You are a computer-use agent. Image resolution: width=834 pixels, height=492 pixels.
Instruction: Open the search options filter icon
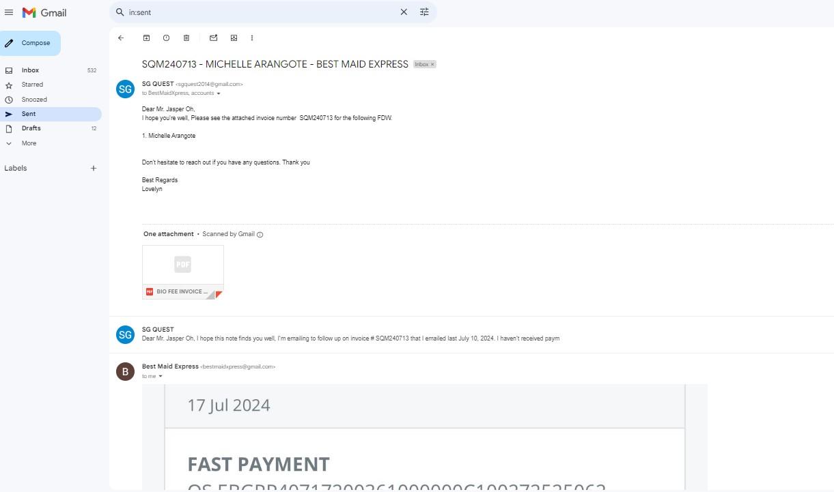click(x=424, y=12)
